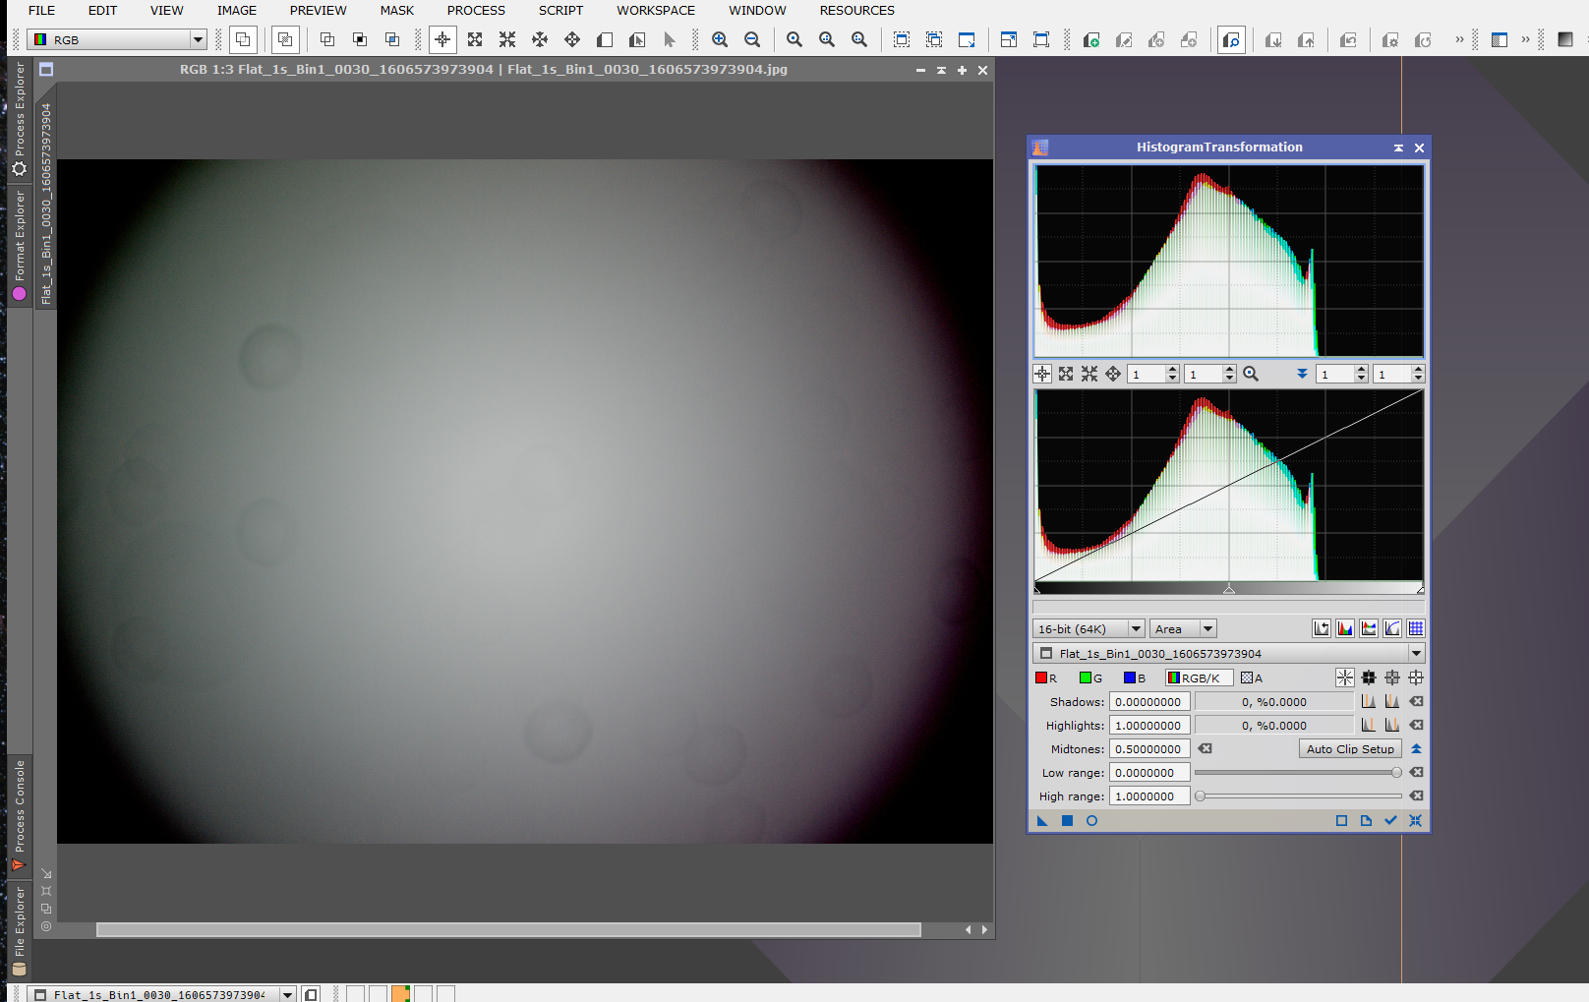
Task: Toggle real-time preview circle icon
Action: click(x=1091, y=821)
